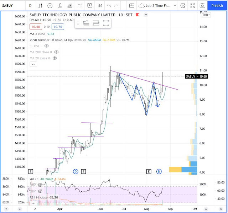Select the RSI 14 close label

coord(38,197)
